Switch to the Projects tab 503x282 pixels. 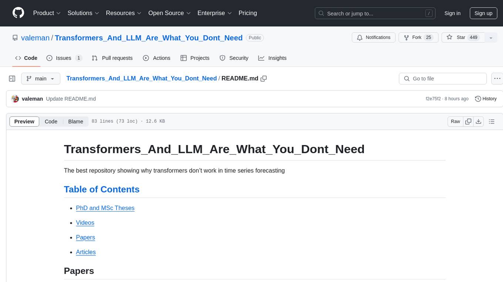pyautogui.click(x=195, y=58)
